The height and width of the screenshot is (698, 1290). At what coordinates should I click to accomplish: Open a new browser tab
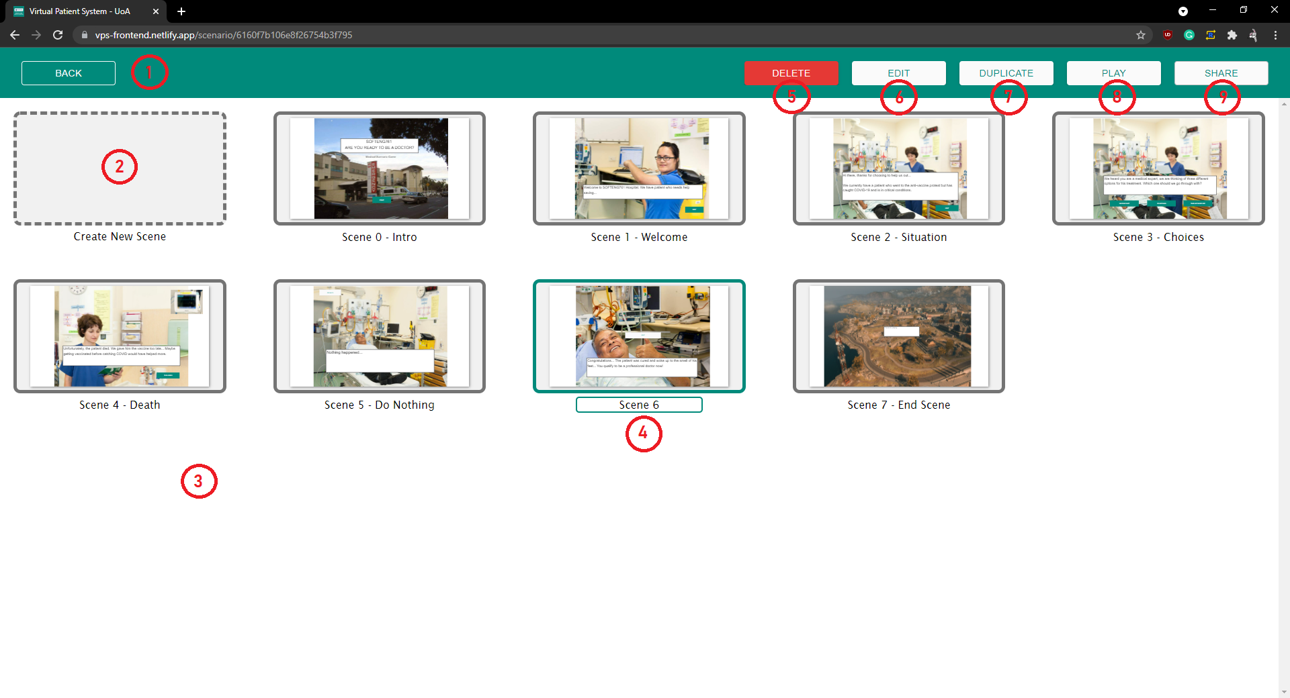[x=181, y=11]
